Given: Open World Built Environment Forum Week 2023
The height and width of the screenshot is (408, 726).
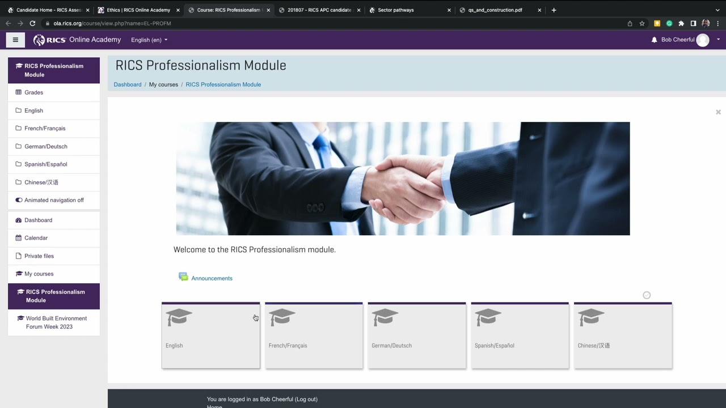Looking at the screenshot, I should click(x=54, y=322).
